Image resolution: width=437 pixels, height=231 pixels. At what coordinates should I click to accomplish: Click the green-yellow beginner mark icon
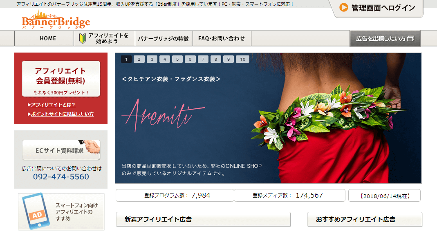tap(82, 38)
